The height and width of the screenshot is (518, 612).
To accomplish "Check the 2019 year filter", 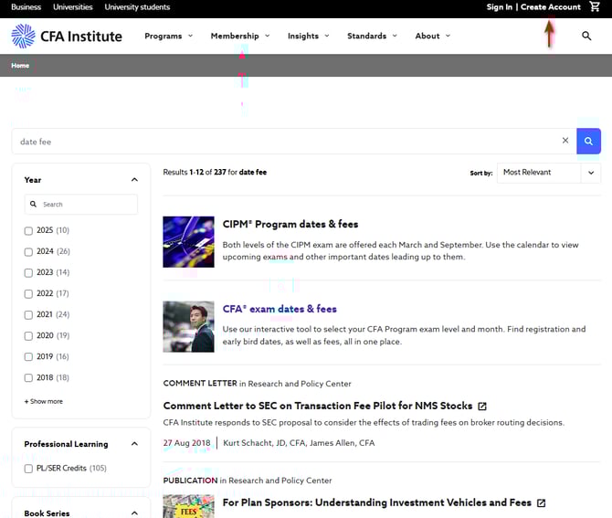I will click(x=28, y=357).
